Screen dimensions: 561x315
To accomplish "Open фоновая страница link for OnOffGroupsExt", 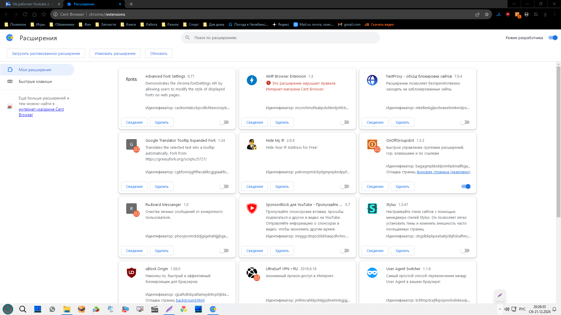I will tap(444, 172).
